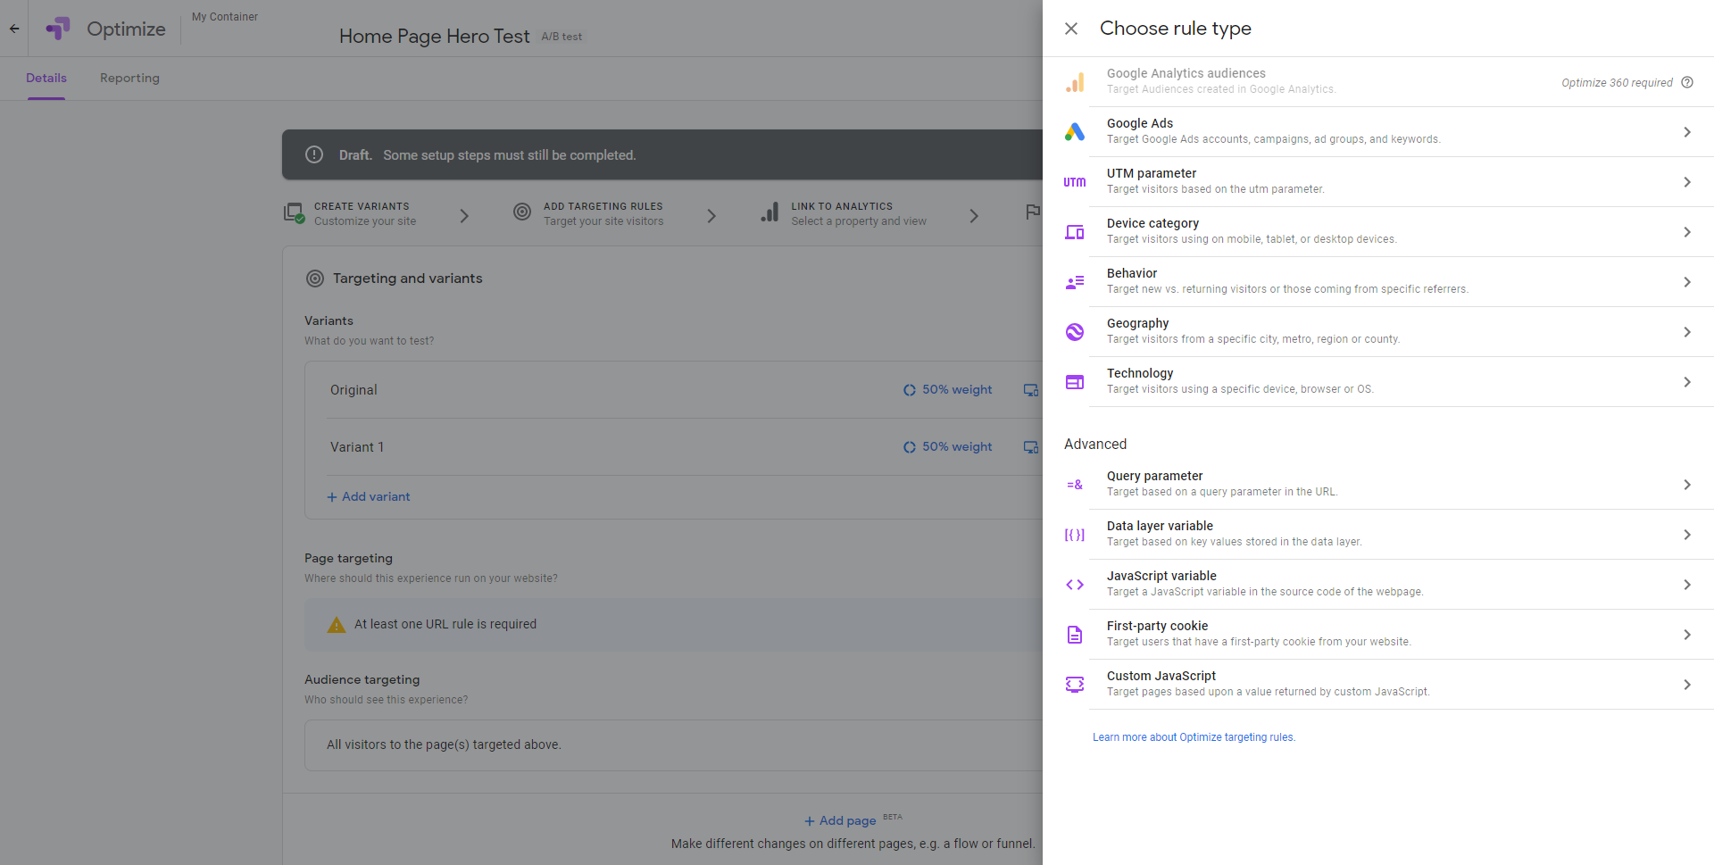Click Add variant below Variant 1
Image resolution: width=1714 pixels, height=865 pixels.
369,496
